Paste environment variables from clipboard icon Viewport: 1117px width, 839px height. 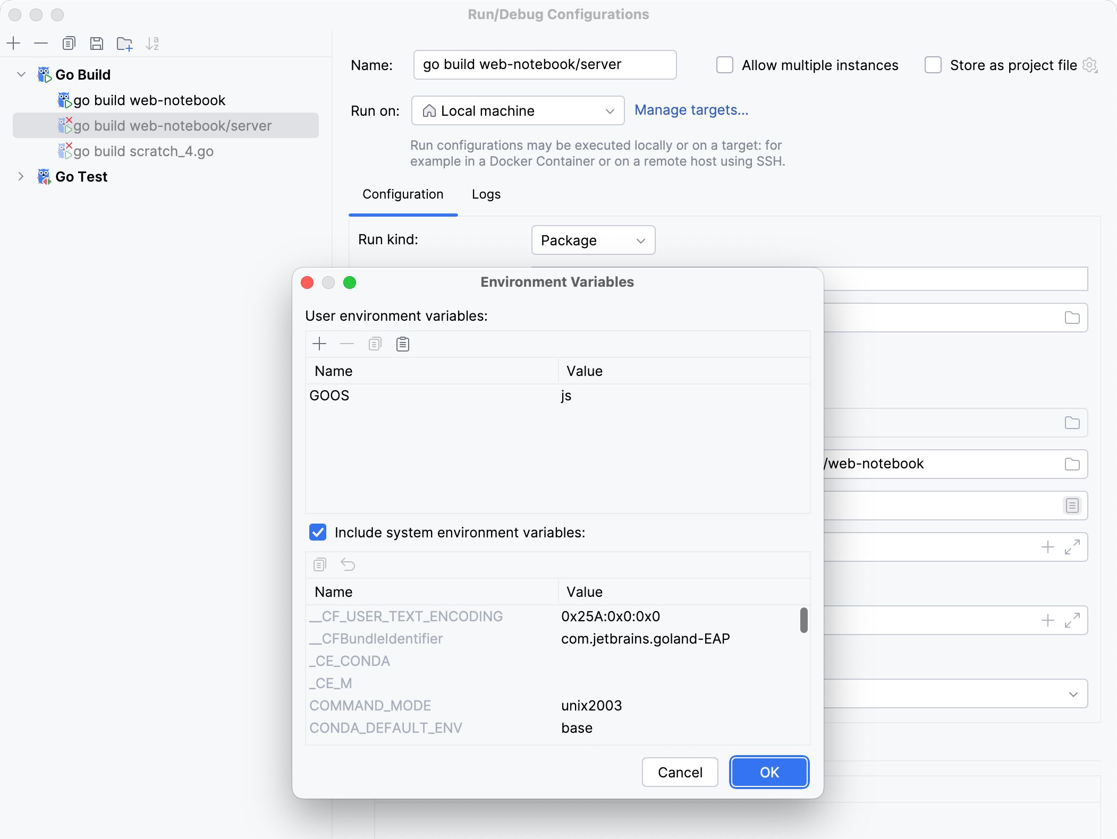[x=403, y=344]
